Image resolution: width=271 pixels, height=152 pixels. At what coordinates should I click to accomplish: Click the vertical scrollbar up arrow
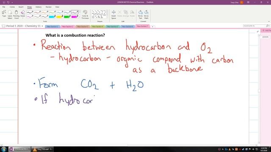click(259, 35)
